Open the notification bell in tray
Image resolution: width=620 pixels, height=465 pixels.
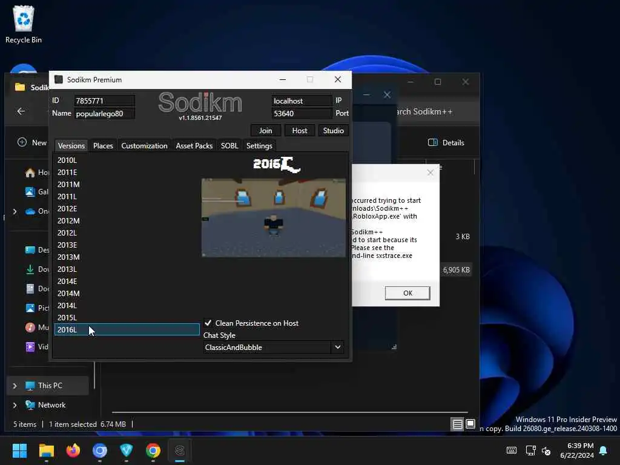point(603,450)
